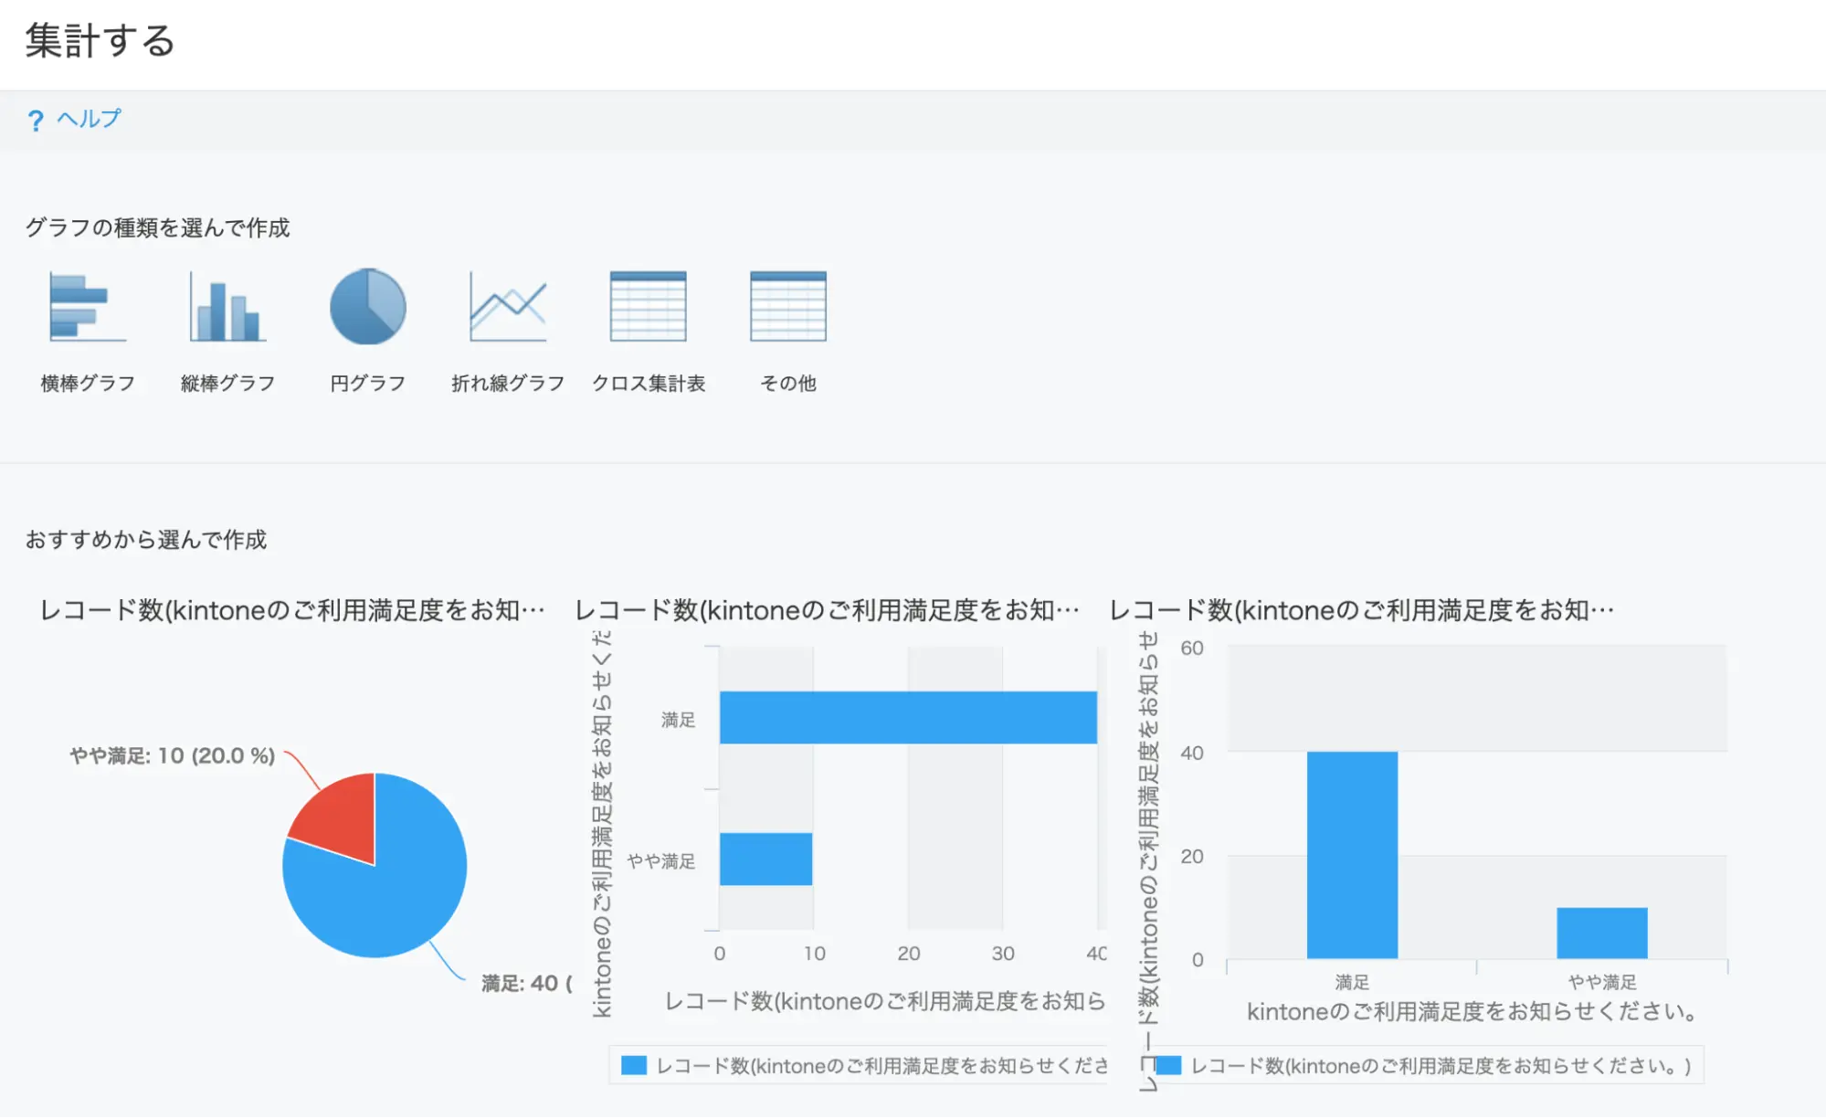Click the short やや満足 column in vertical chart

pos(1601,933)
